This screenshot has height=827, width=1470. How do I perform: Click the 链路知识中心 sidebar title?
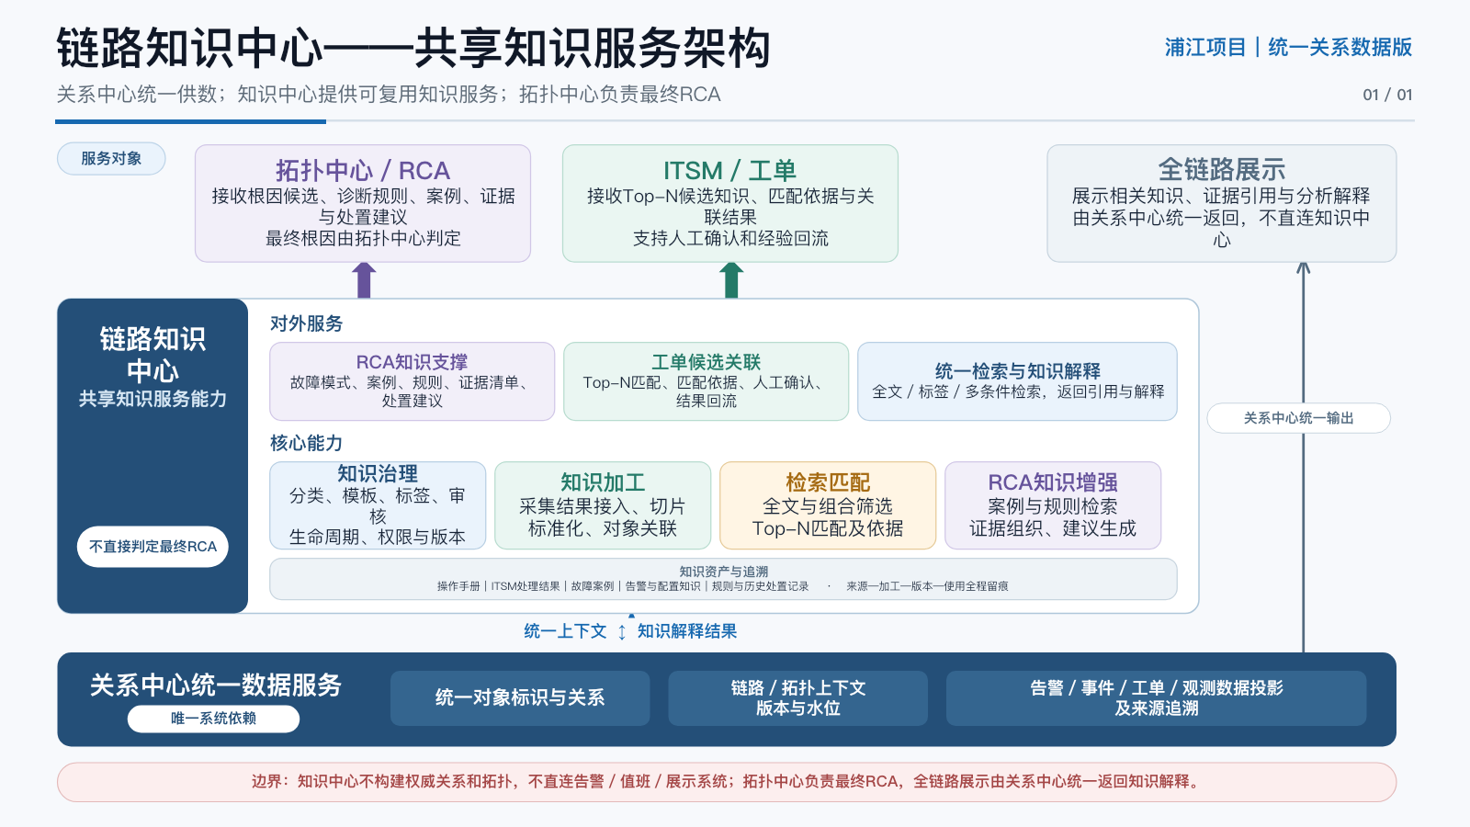pos(153,355)
